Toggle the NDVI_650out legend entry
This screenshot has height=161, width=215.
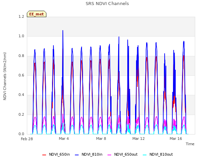[122, 154]
